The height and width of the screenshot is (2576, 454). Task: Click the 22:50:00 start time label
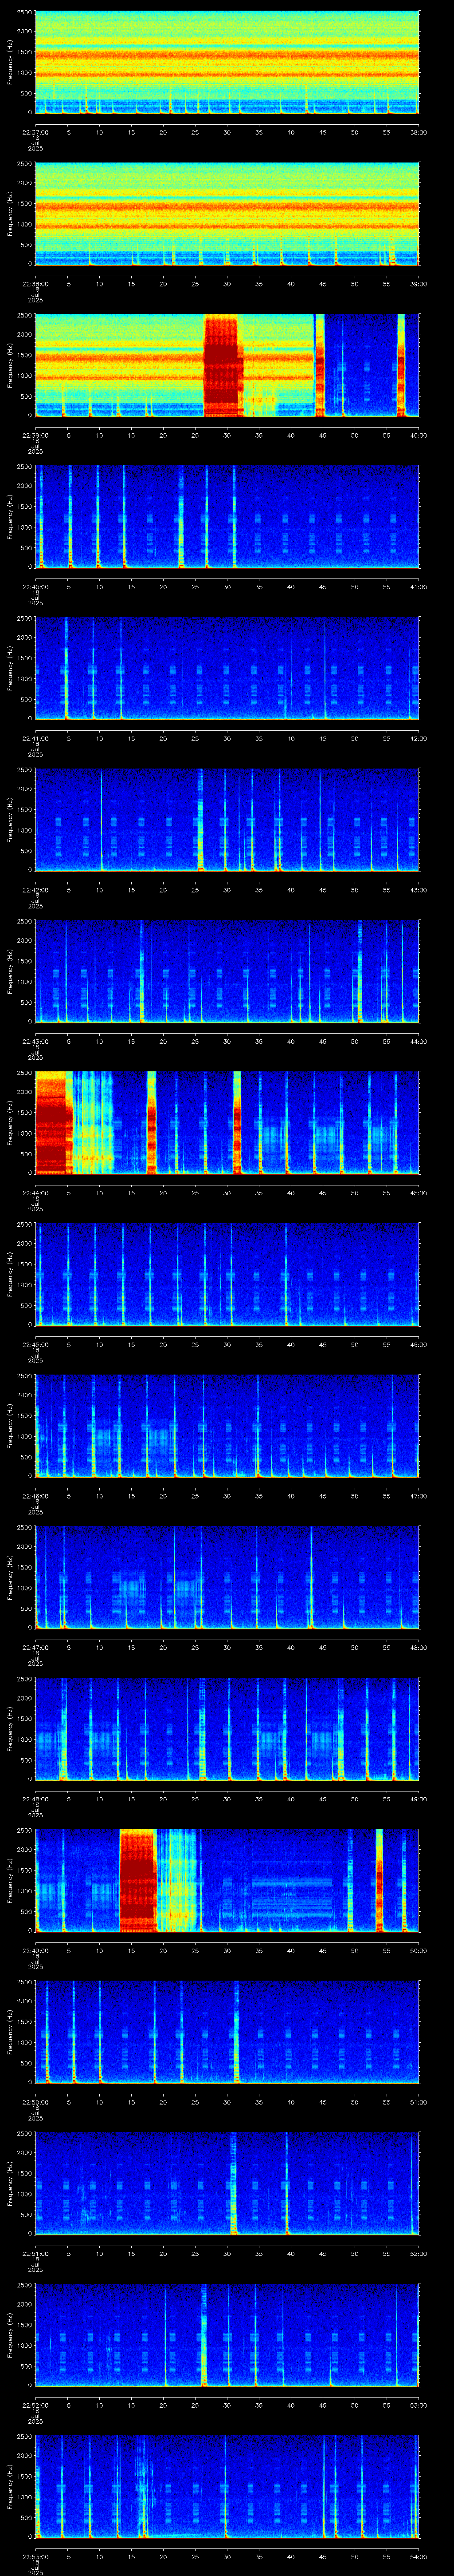click(35, 2101)
